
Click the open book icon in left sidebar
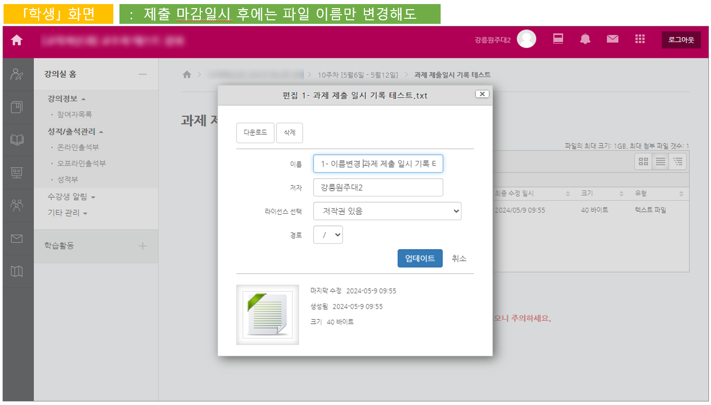coord(17,140)
